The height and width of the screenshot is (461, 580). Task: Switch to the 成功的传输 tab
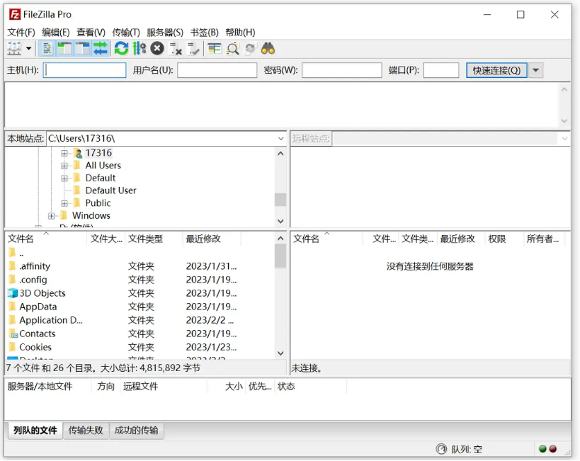(x=136, y=431)
